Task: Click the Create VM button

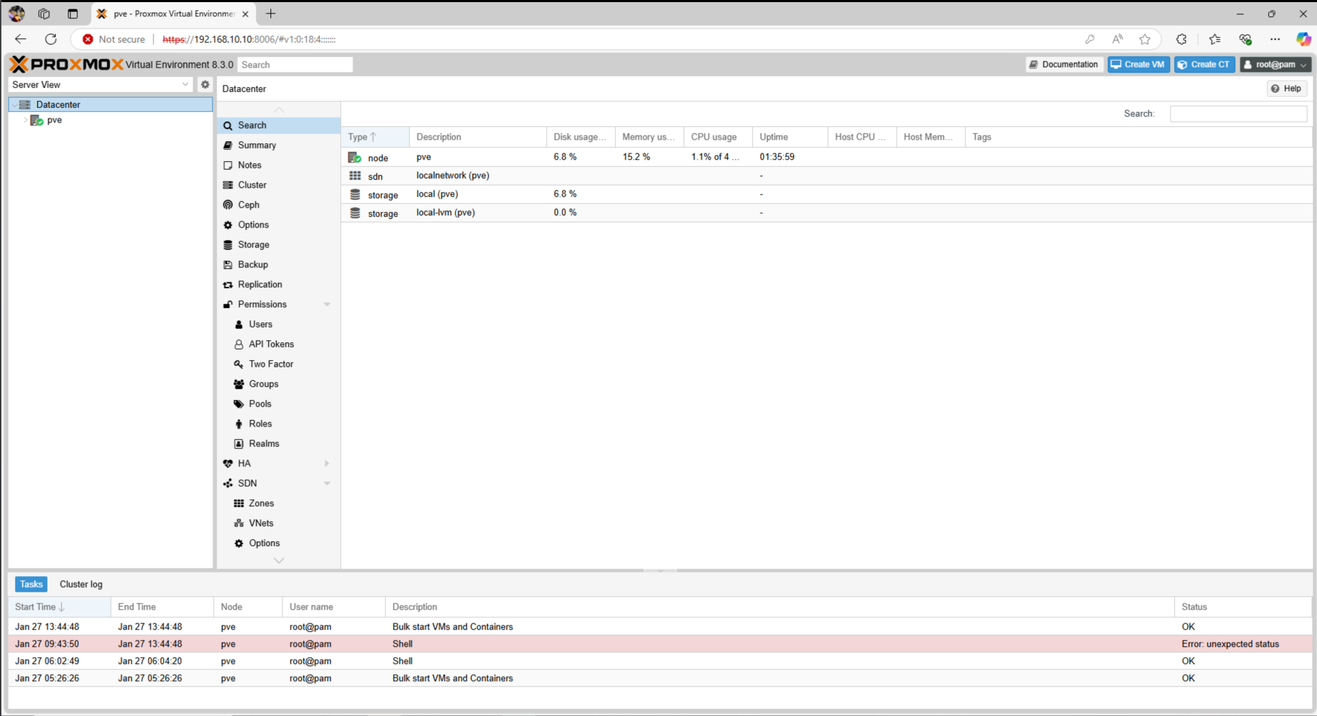Action: 1139,64
